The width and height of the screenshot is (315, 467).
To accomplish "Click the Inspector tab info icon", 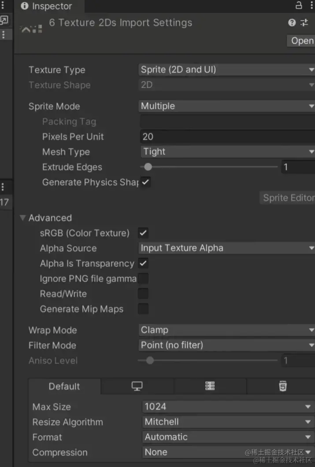I will (x=25, y=6).
